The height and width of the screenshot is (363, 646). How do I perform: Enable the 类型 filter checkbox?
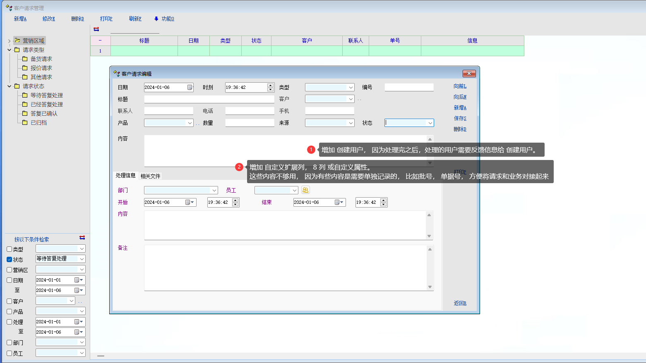click(x=10, y=249)
